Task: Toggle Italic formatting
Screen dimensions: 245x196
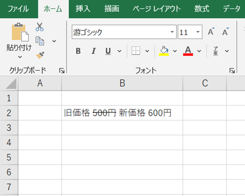Action: tap(93, 51)
